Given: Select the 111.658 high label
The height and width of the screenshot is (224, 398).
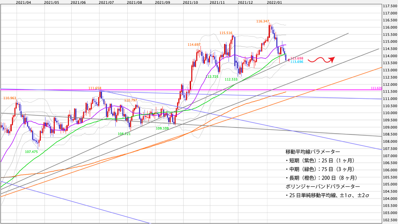Looking at the screenshot, I should click(x=95, y=88).
